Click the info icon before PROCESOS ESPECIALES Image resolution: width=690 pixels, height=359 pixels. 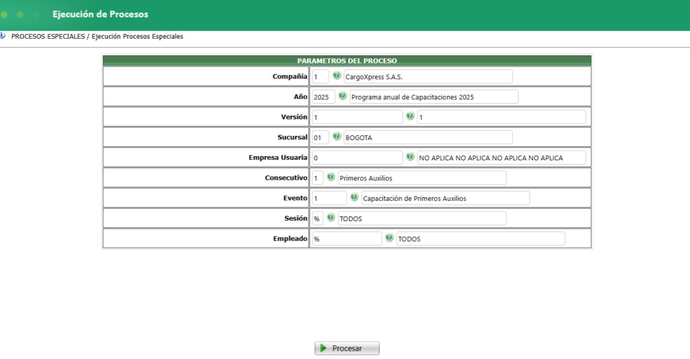click(3, 36)
